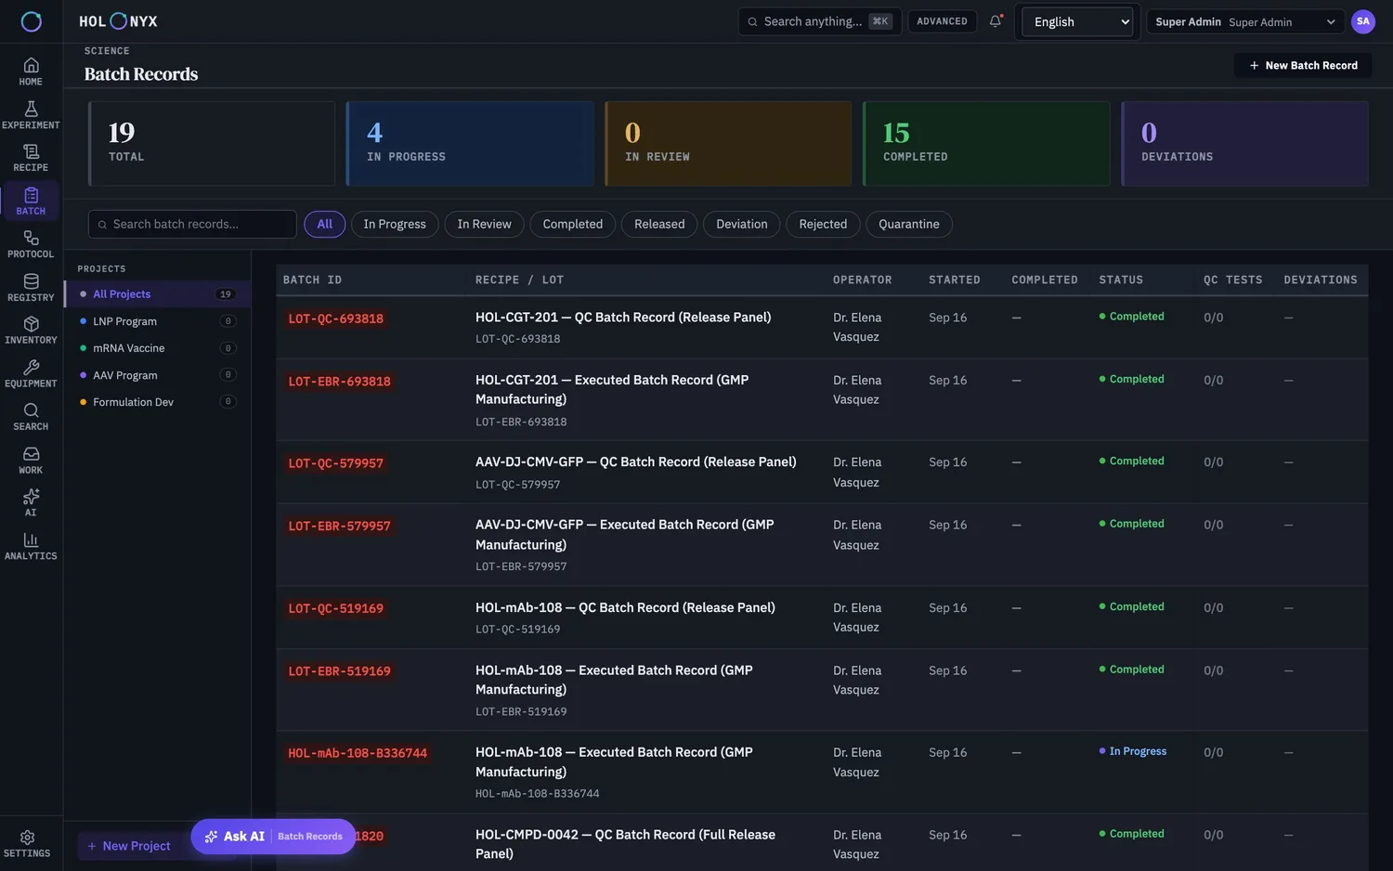This screenshot has height=871, width=1393.
Task: Filter by In Review status
Action: (x=484, y=224)
